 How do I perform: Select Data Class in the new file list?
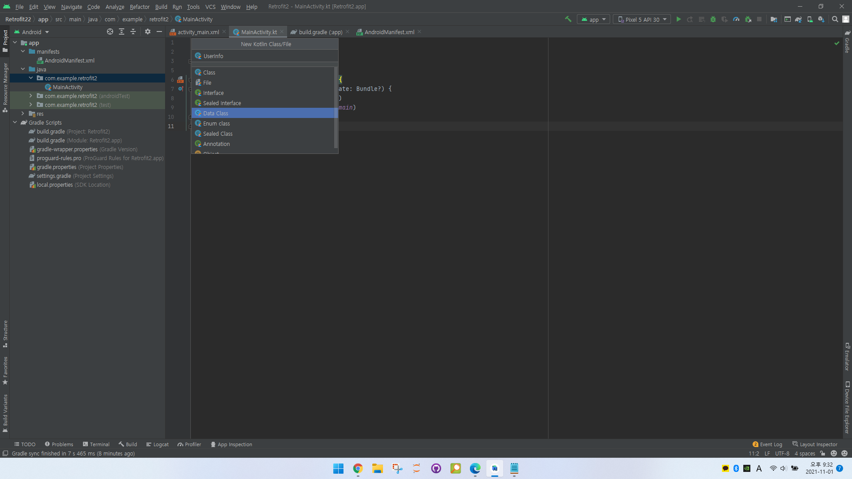pos(216,113)
